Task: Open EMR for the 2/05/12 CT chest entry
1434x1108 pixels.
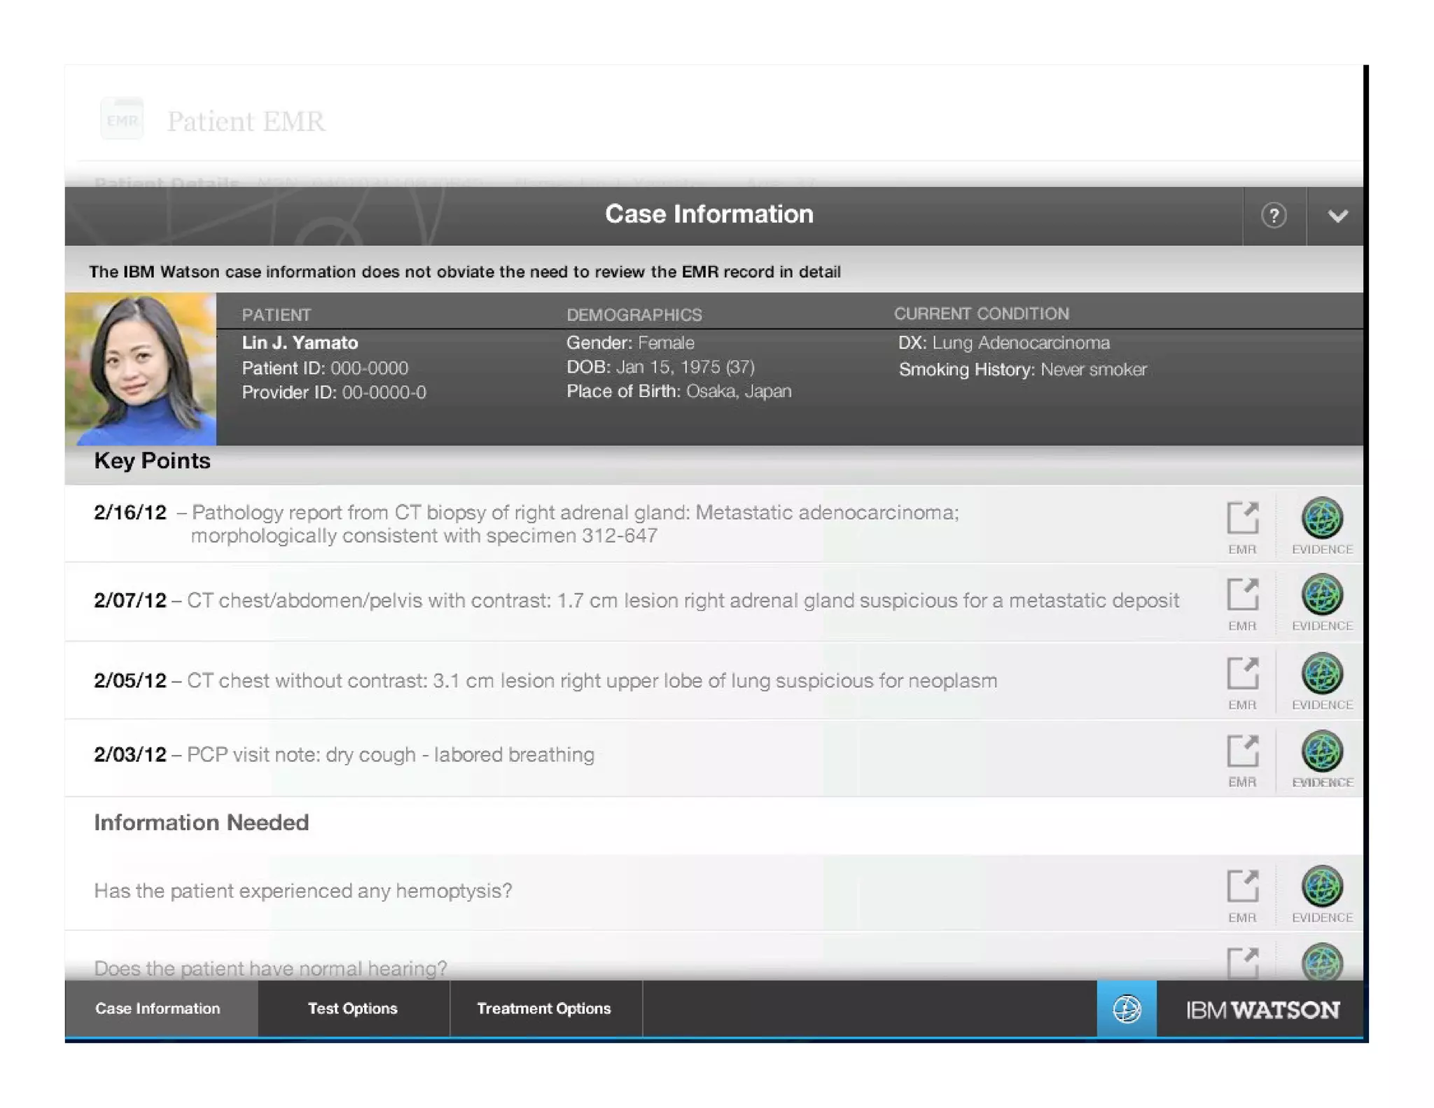Action: coord(1242,683)
